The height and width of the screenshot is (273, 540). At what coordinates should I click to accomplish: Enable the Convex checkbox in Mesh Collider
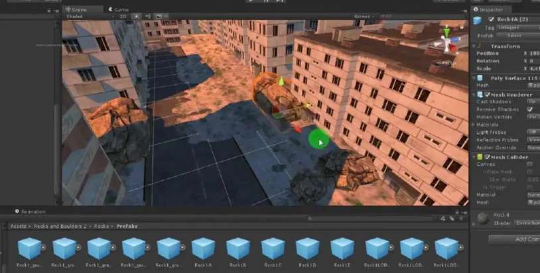tap(529, 164)
